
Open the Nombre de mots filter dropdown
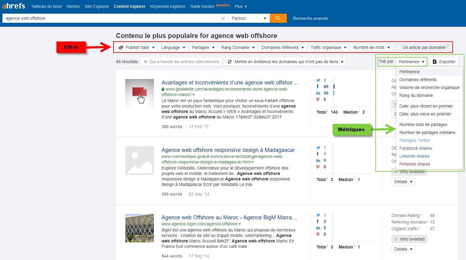click(371, 47)
